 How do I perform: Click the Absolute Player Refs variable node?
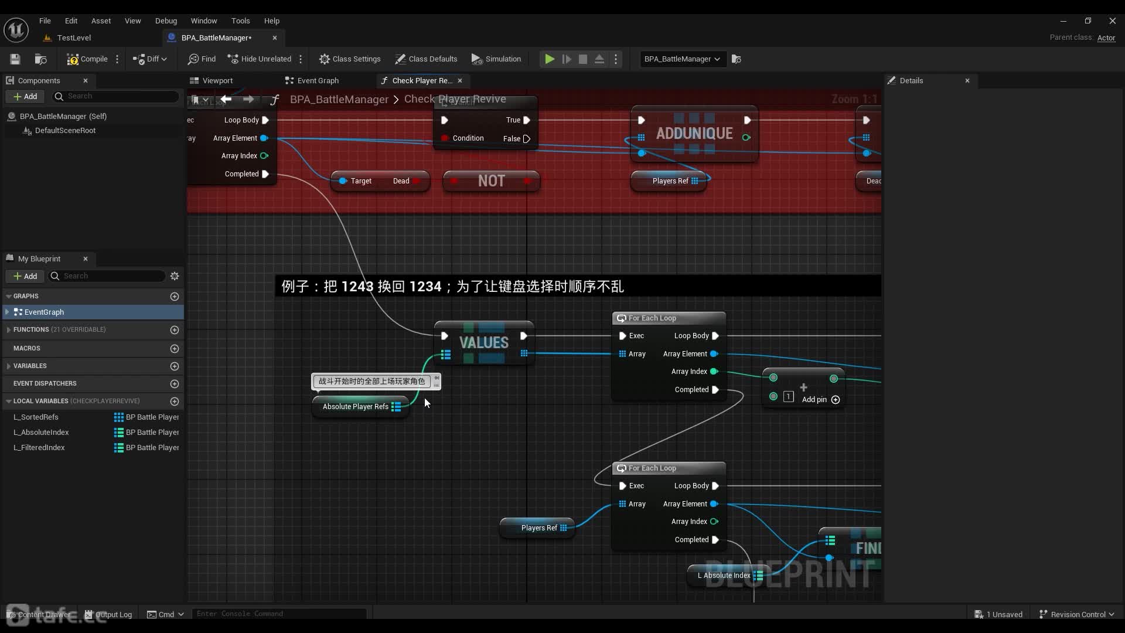click(360, 406)
